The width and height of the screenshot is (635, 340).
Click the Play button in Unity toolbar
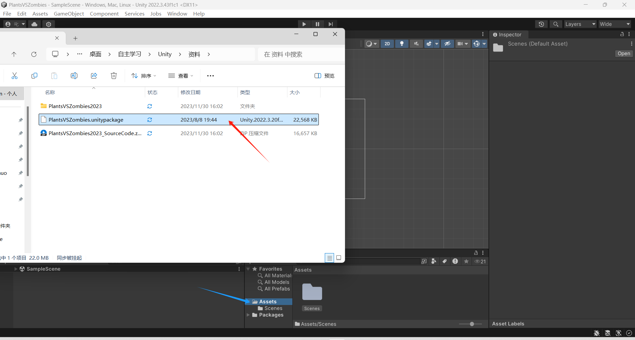click(304, 24)
